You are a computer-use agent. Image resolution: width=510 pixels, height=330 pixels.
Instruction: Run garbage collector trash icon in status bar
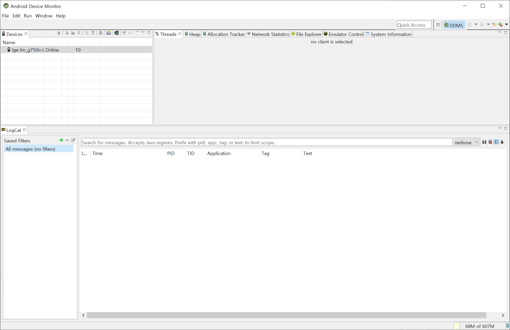click(507, 326)
